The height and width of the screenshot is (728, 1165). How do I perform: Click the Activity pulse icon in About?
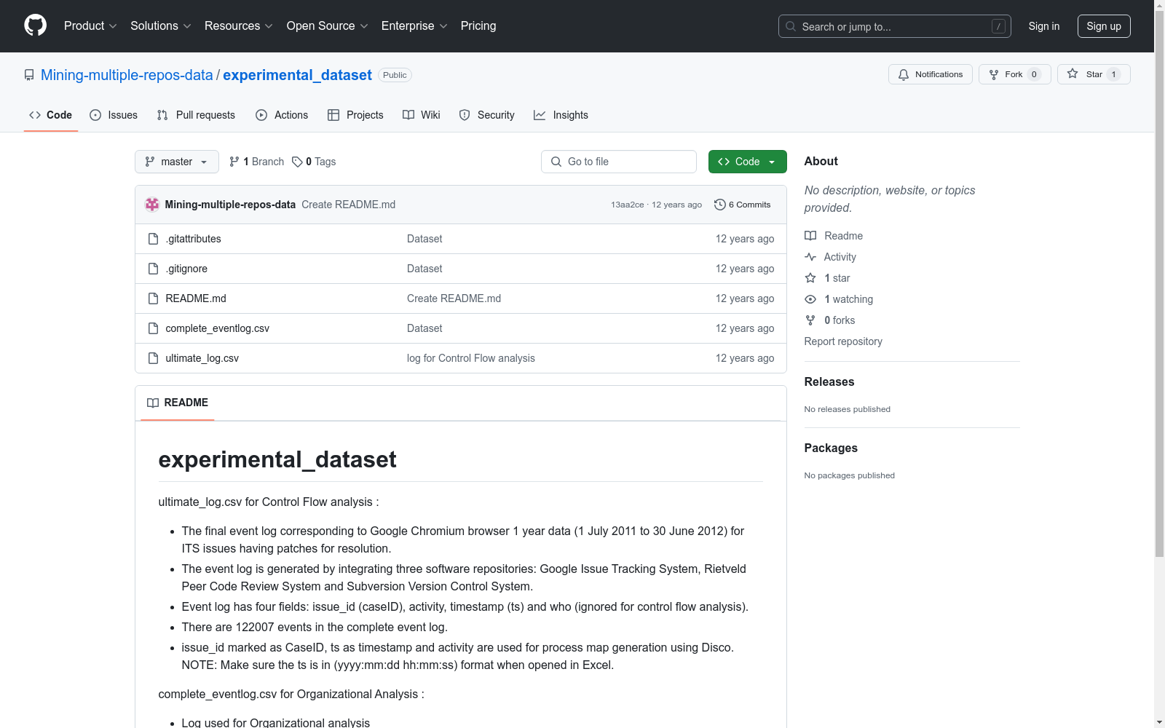click(x=810, y=257)
